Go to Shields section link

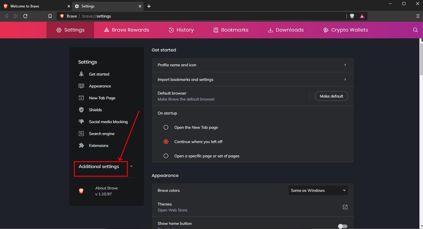pos(96,110)
